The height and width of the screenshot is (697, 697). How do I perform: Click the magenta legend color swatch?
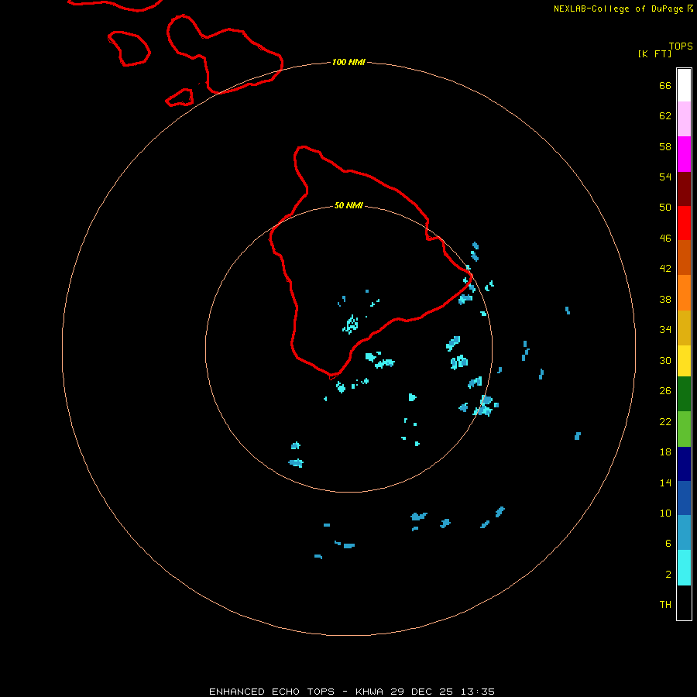(x=684, y=154)
